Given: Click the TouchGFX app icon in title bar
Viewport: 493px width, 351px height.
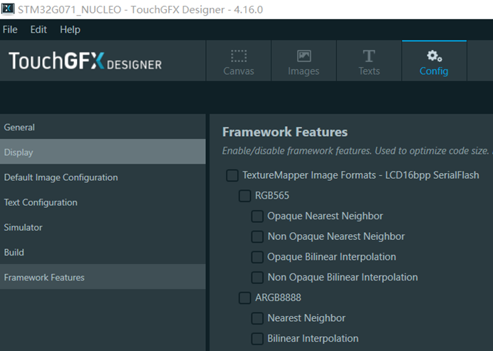Looking at the screenshot, I should pos(8,9).
